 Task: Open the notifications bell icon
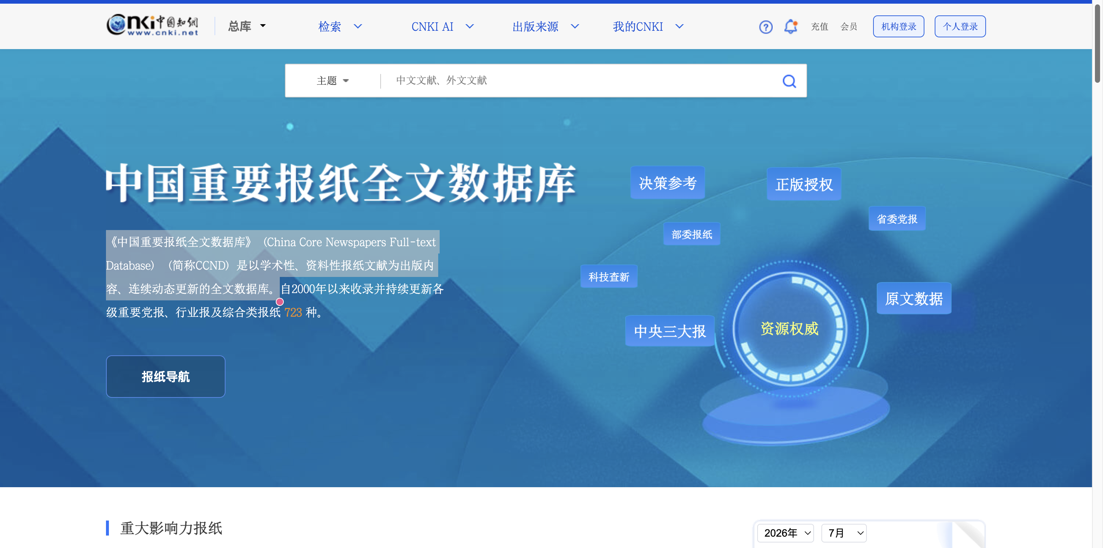click(791, 26)
